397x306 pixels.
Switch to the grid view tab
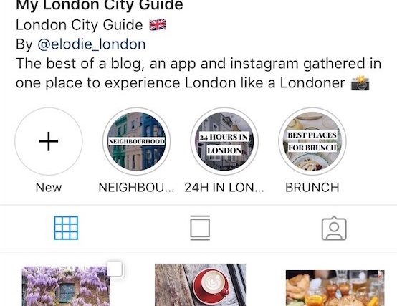point(66,228)
